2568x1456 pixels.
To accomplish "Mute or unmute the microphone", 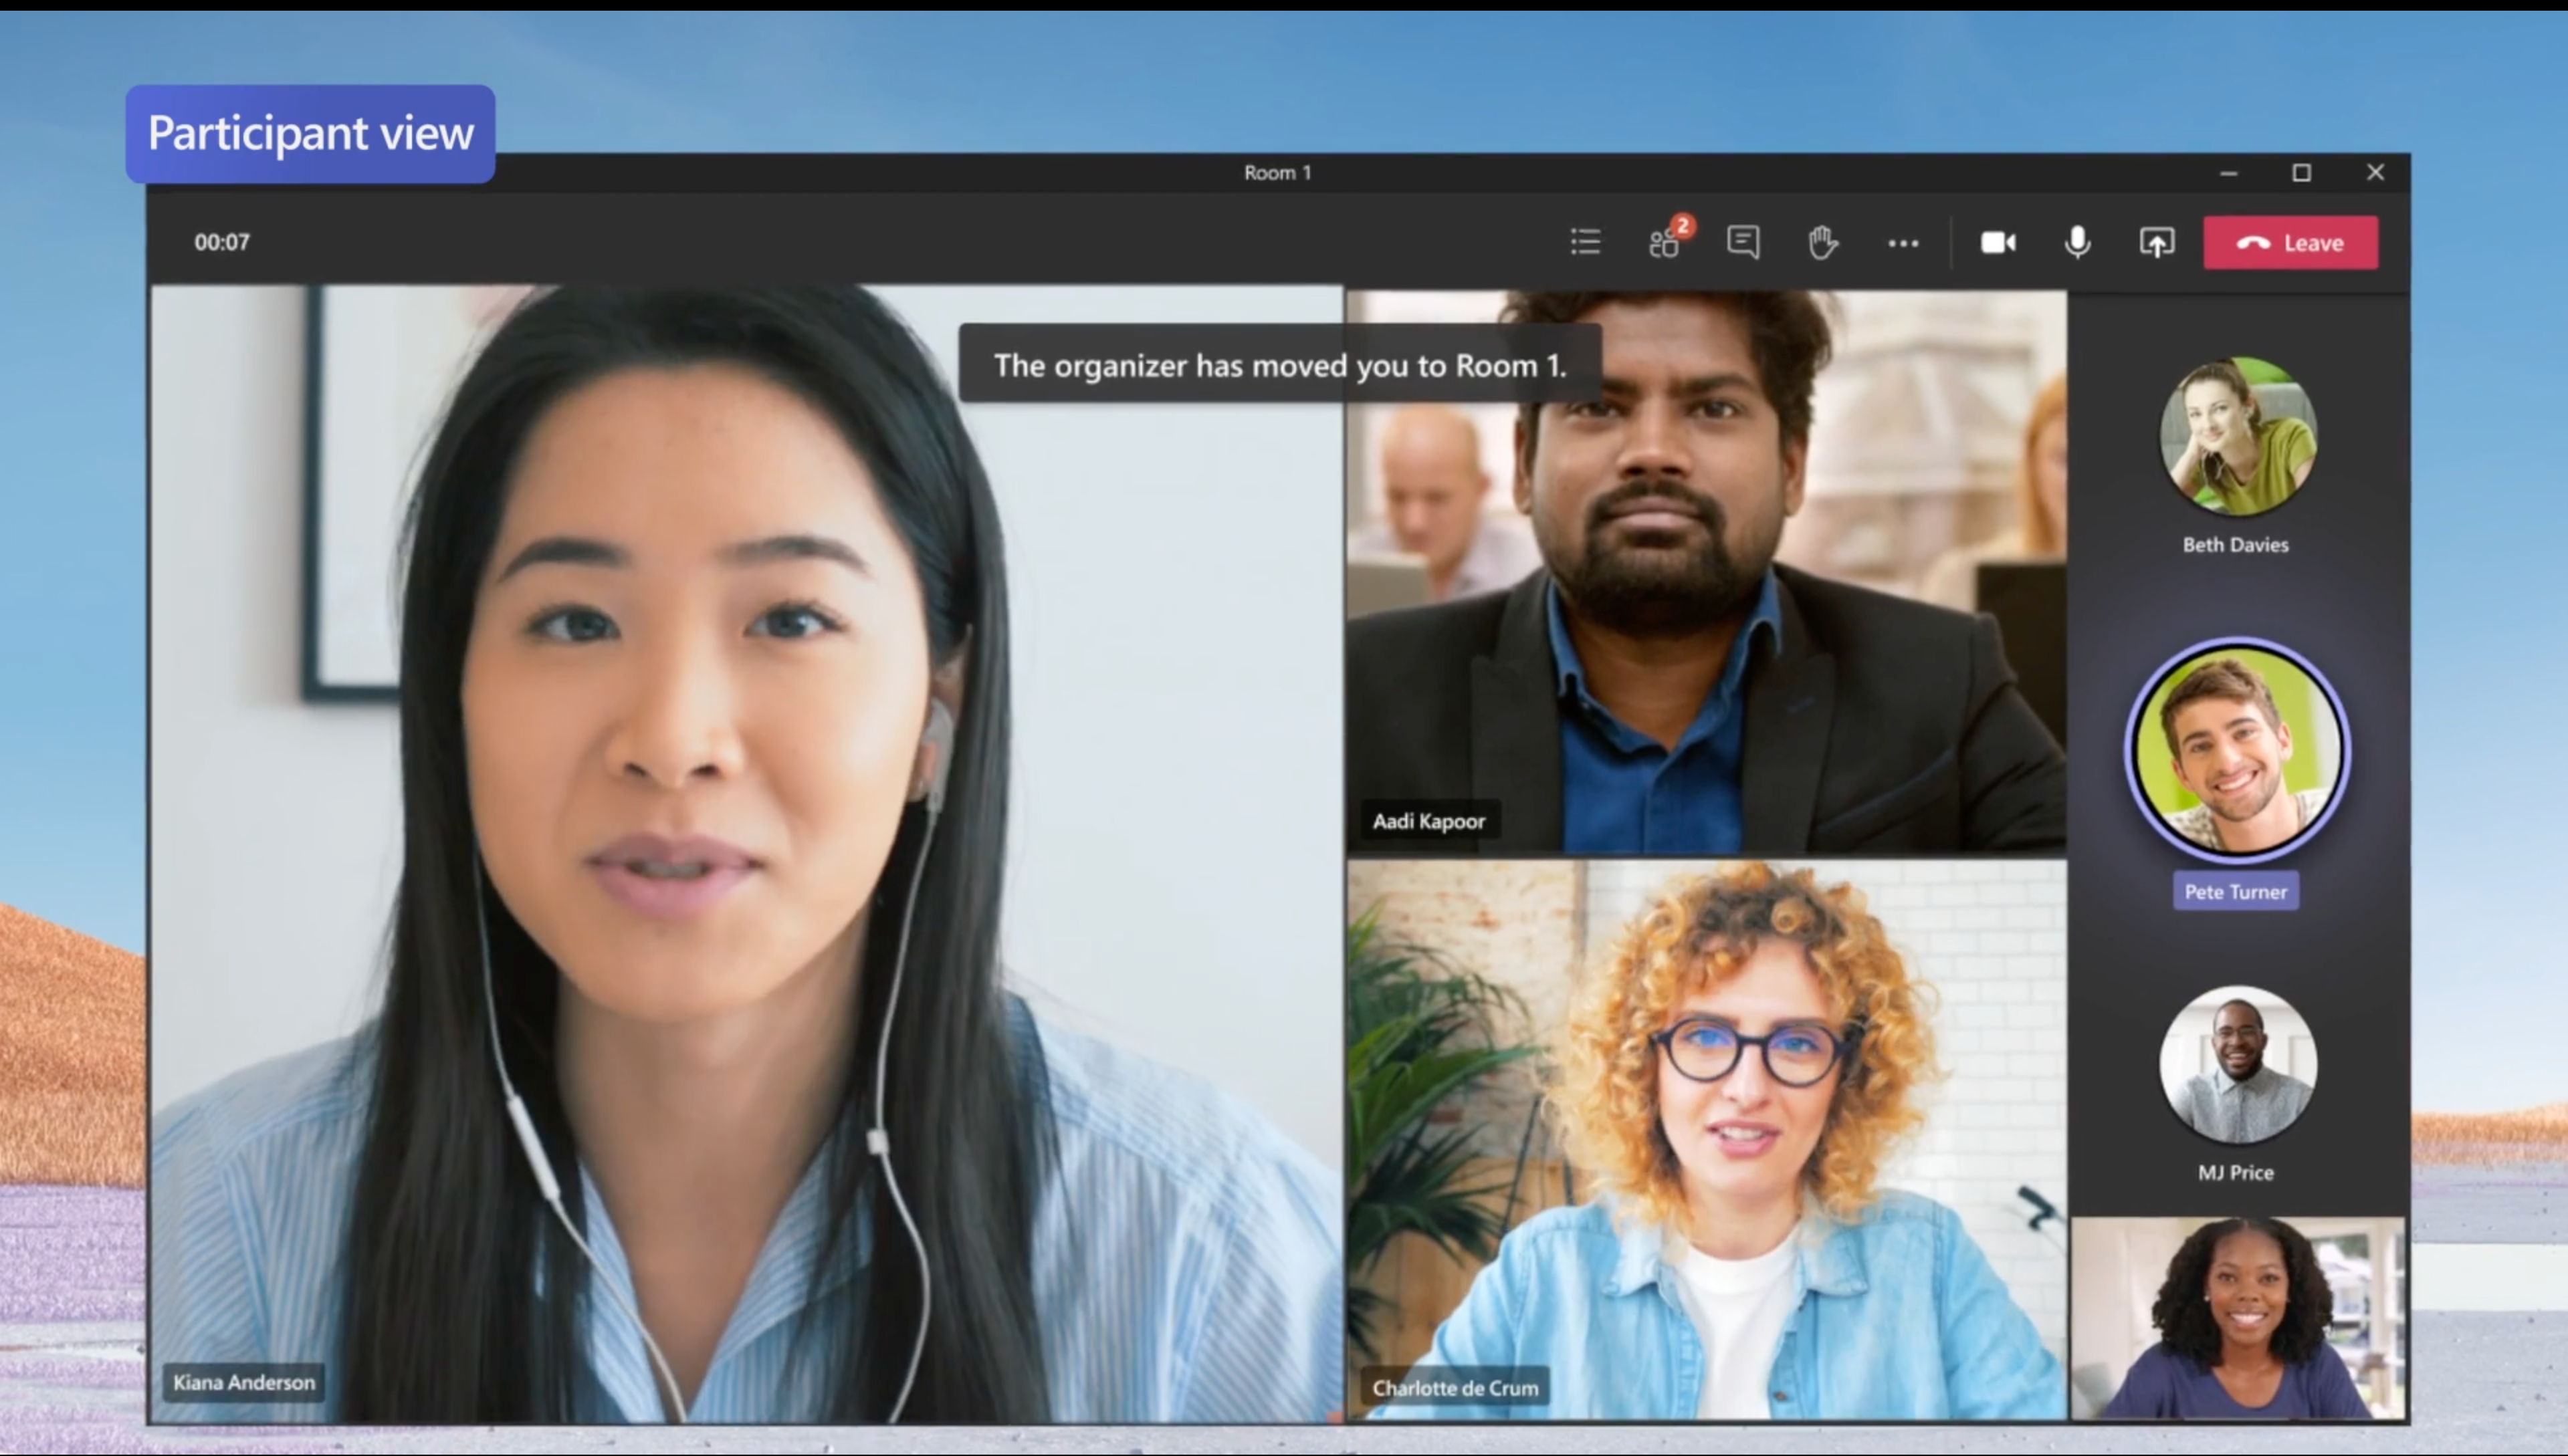I will coord(2078,242).
